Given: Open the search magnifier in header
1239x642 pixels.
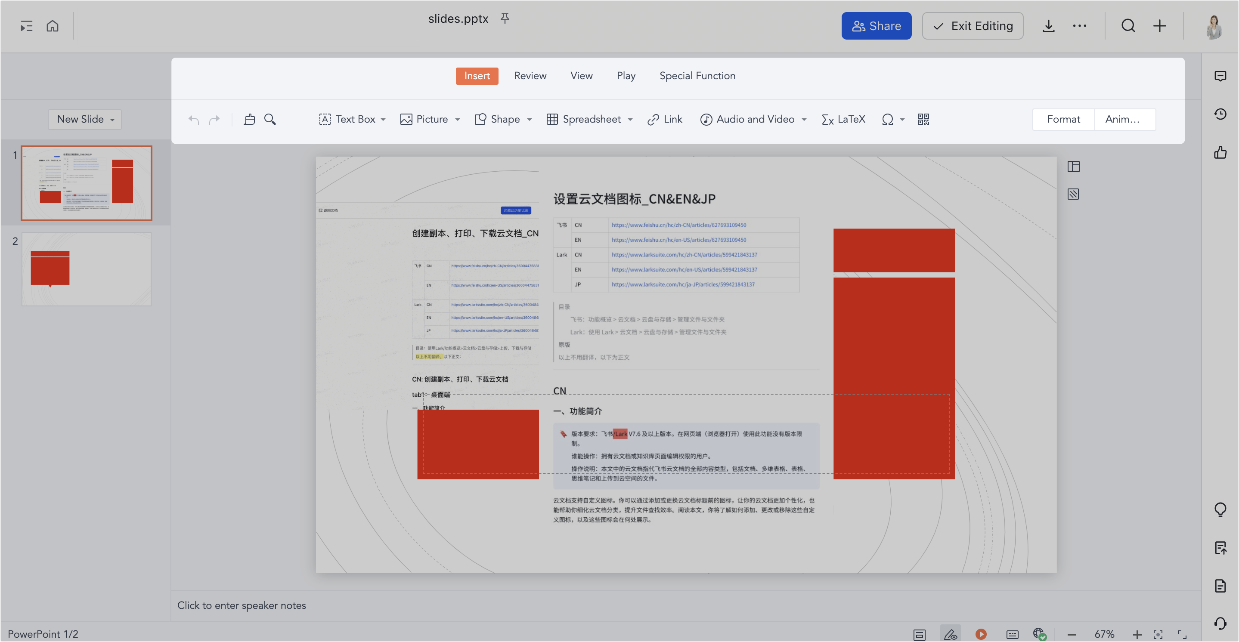Looking at the screenshot, I should [x=1128, y=26].
